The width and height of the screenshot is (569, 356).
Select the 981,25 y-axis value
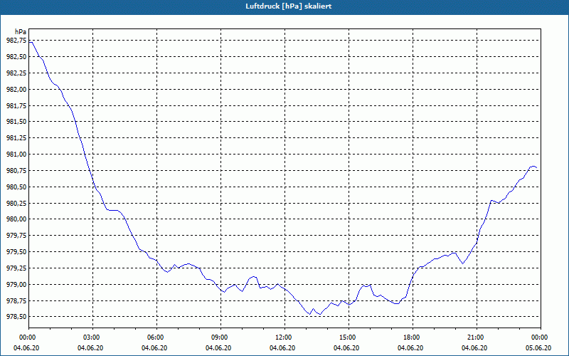tap(16, 138)
